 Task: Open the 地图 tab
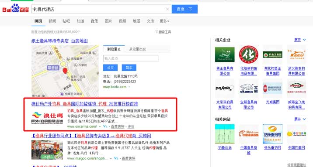[136, 21]
